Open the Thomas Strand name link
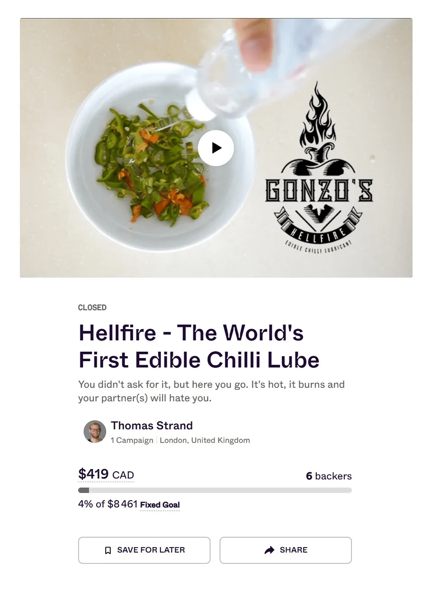 tap(152, 426)
